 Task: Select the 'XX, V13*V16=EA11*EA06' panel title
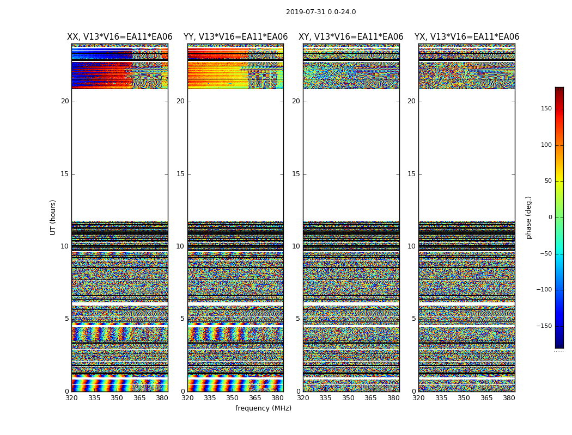point(120,37)
